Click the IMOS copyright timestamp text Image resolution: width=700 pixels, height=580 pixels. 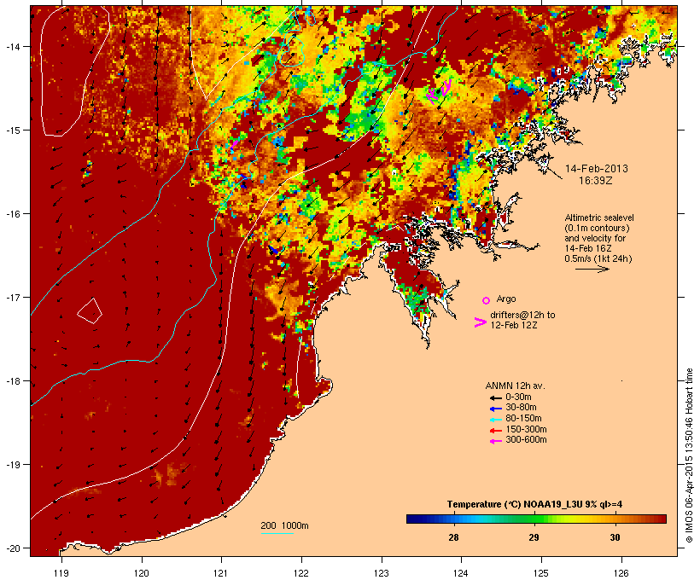point(689,455)
